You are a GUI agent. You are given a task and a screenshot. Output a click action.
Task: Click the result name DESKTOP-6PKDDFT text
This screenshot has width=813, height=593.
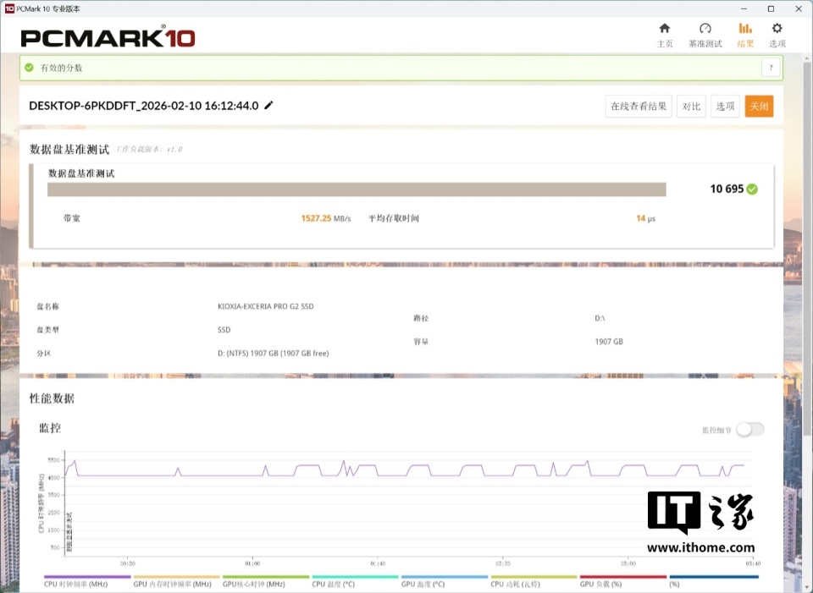pos(144,106)
